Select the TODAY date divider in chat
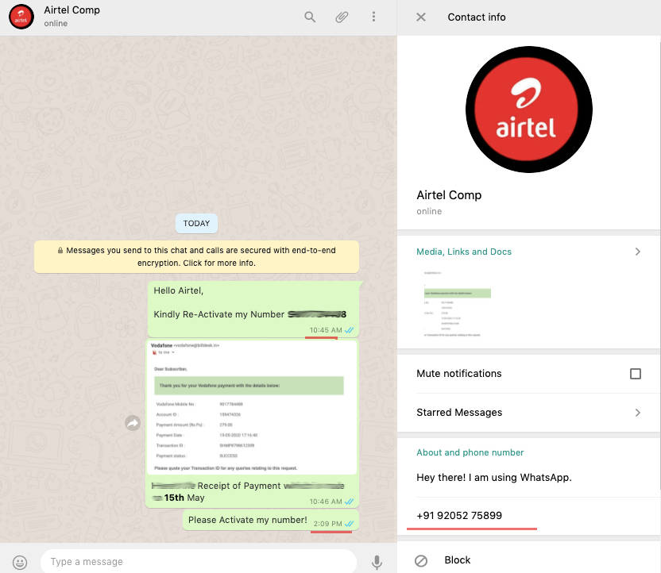 point(196,223)
